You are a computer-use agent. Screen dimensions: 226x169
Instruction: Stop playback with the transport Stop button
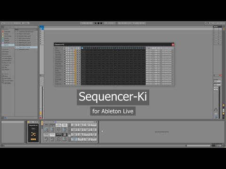pyautogui.click(x=98, y=23)
